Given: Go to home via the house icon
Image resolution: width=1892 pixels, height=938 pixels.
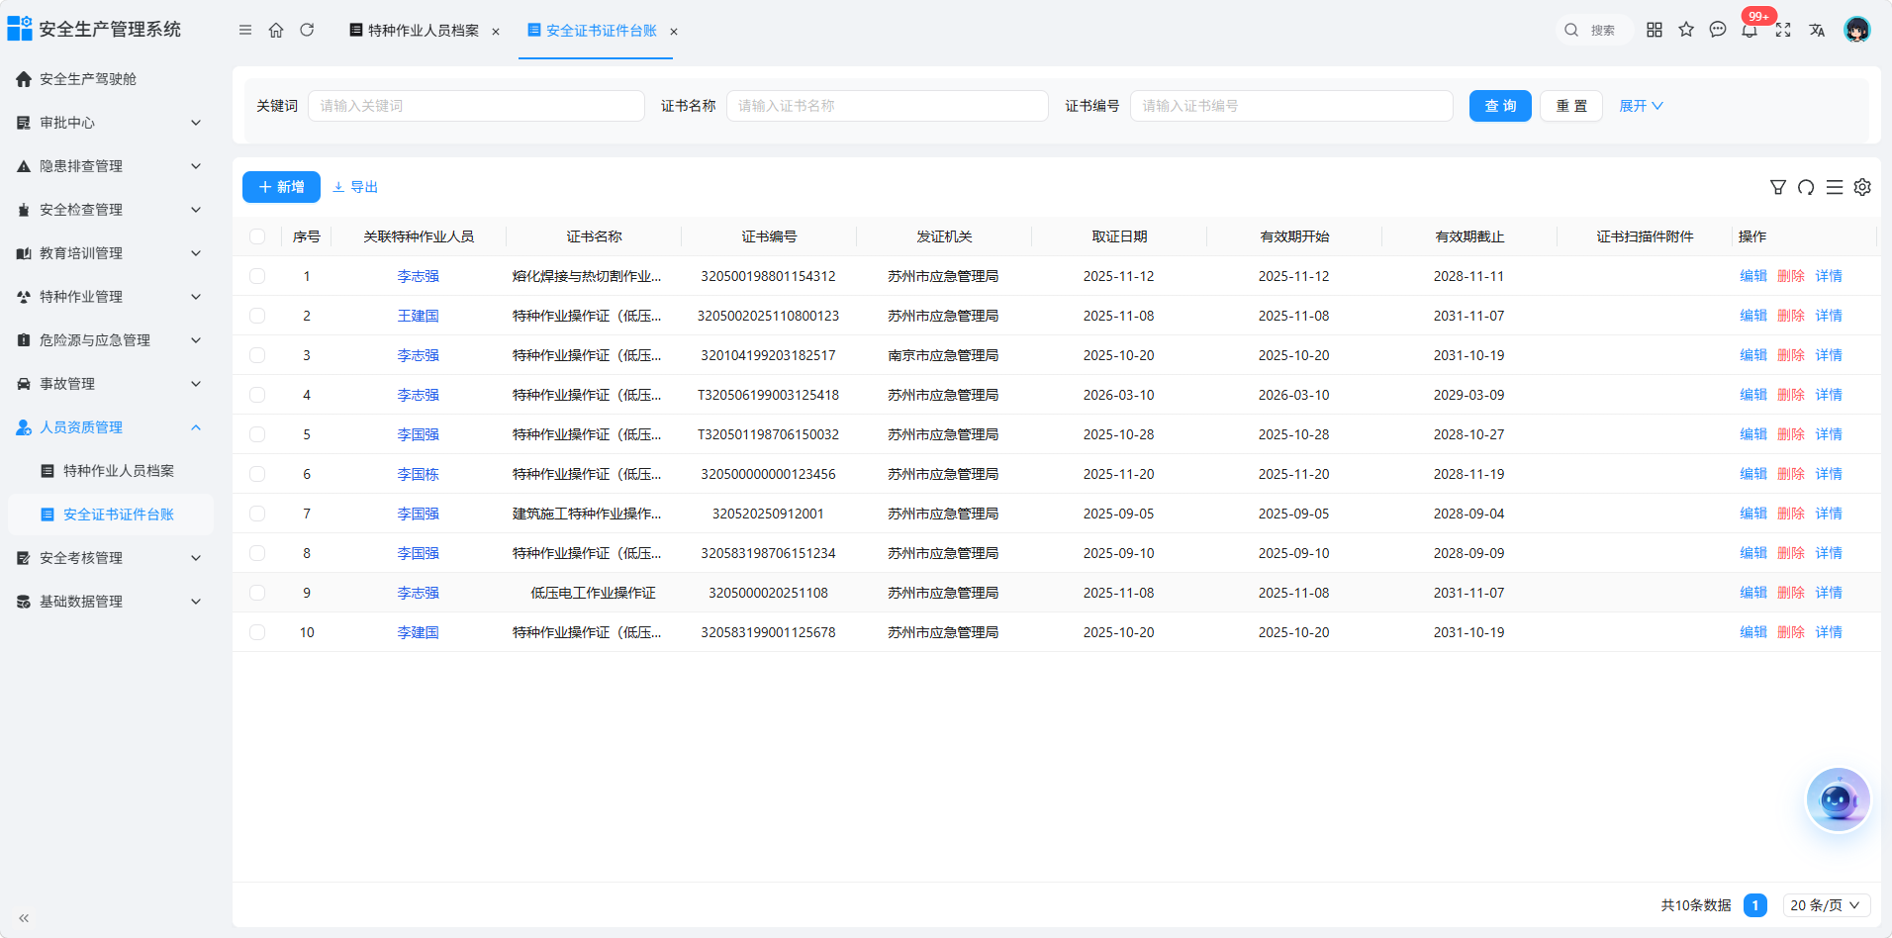Looking at the screenshot, I should coord(276,31).
